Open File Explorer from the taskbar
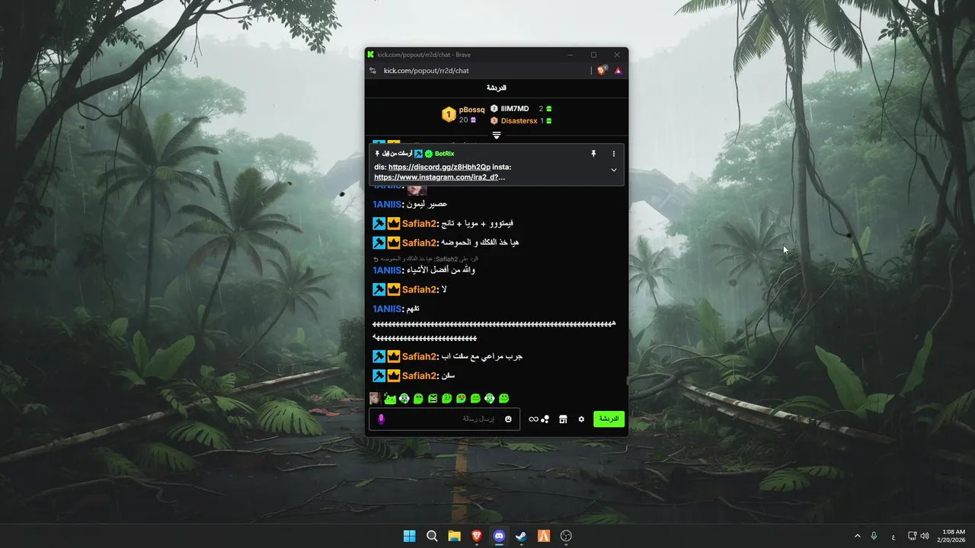Image resolution: width=975 pixels, height=548 pixels. point(454,536)
